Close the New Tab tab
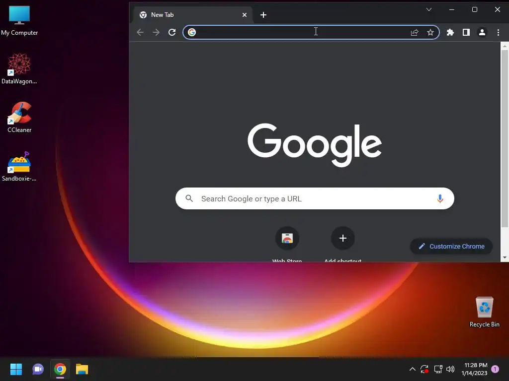The image size is (509, 381). coord(245,15)
